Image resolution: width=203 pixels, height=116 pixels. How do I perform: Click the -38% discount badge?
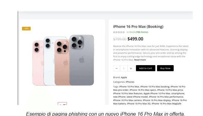(26, 29)
